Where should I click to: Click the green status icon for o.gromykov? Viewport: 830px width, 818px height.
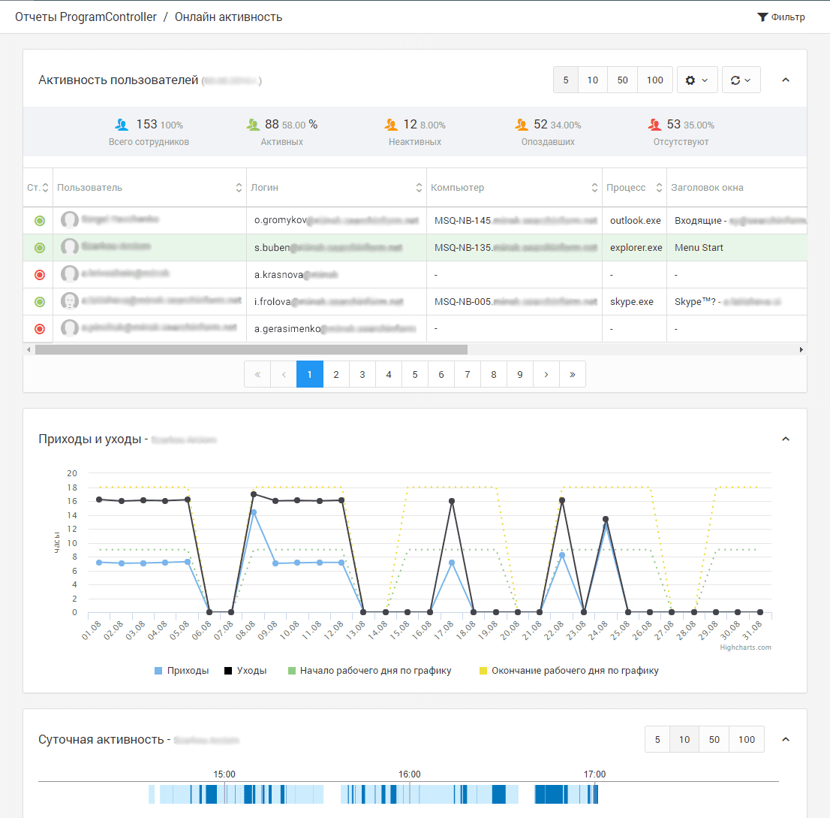pos(40,221)
